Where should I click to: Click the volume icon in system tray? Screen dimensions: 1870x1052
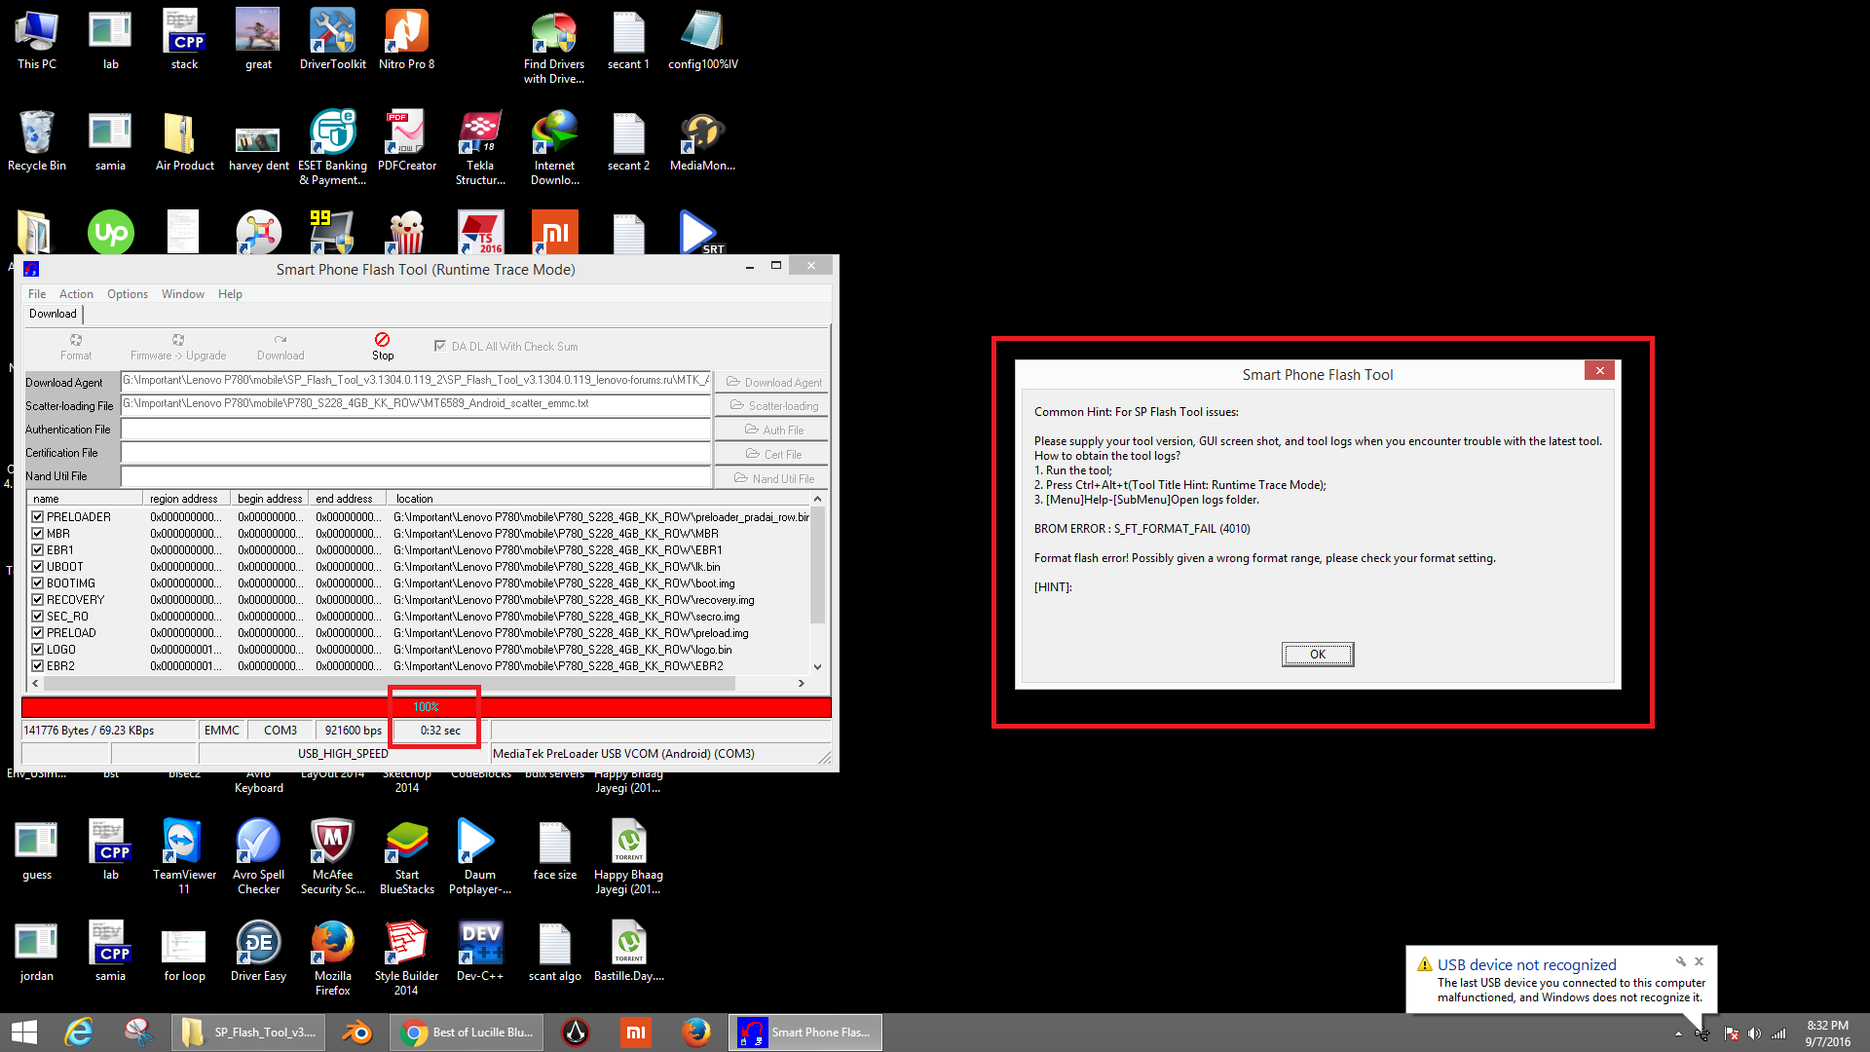(x=1754, y=1033)
